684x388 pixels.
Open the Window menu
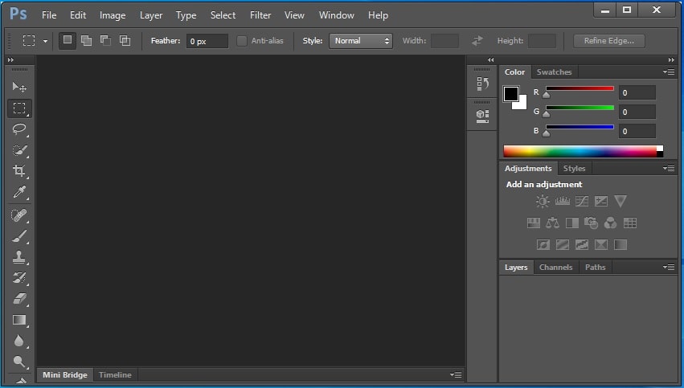[336, 15]
